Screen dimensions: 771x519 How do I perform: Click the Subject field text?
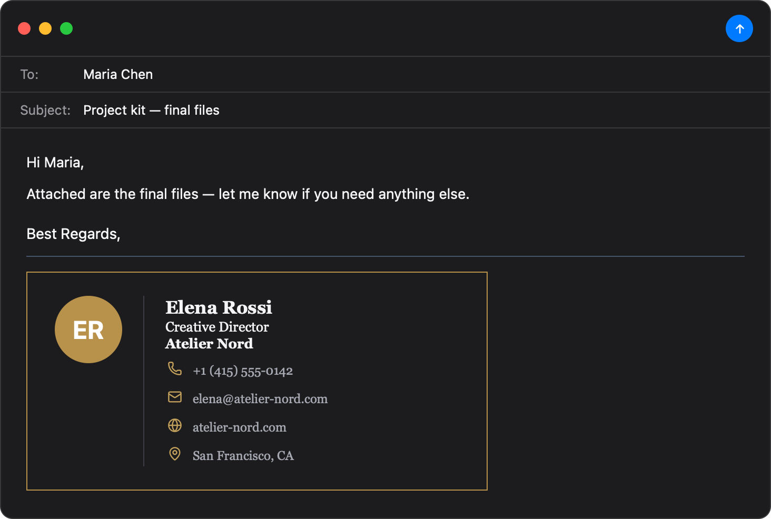tap(151, 110)
